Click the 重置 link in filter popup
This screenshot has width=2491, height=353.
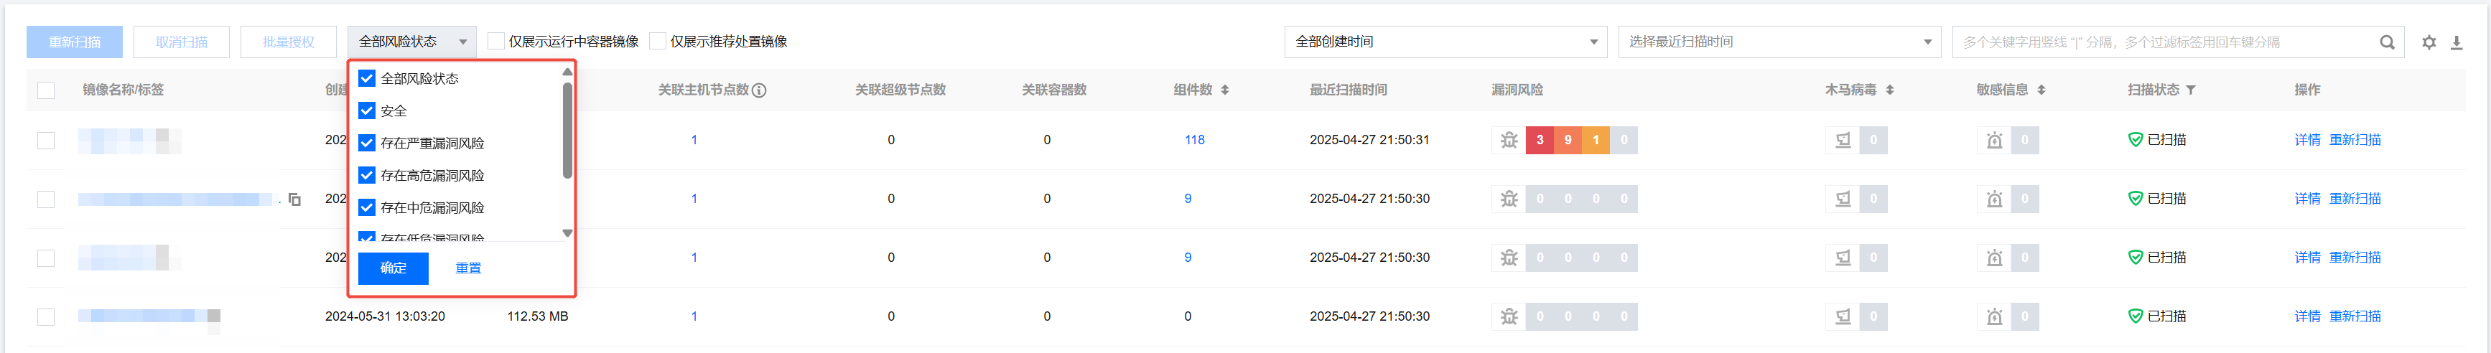(x=468, y=268)
